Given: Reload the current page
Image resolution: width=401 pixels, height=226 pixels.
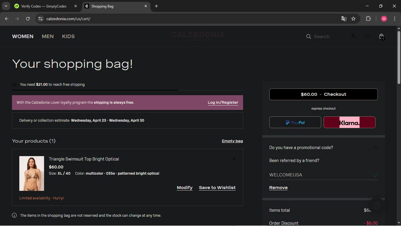Looking at the screenshot, I should pyautogui.click(x=28, y=19).
